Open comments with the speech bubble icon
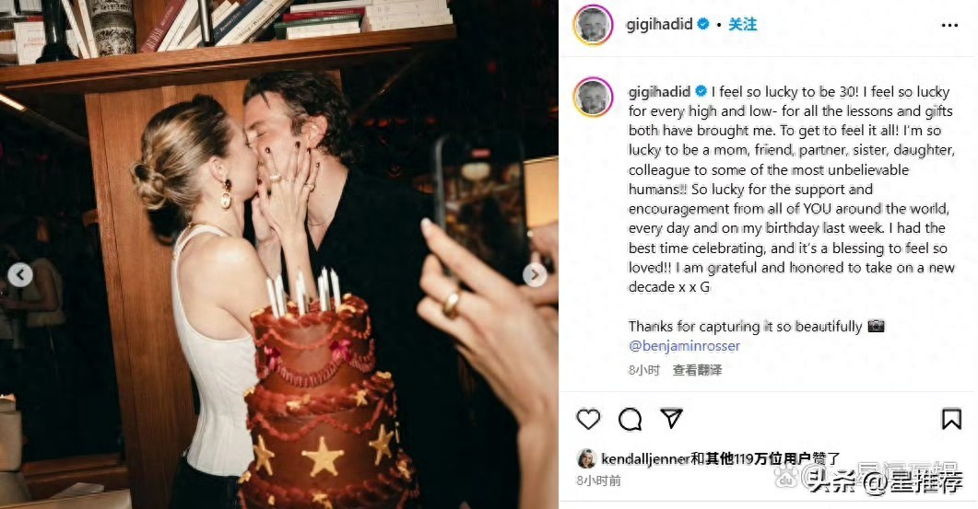This screenshot has width=978, height=509. coord(630,420)
